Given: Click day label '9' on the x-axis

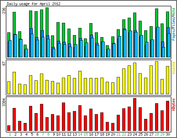Looking at the screenshot, I should [x=54, y=135].
